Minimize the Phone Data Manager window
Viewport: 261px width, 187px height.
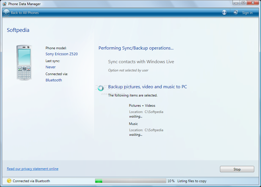pyautogui.click(x=236, y=3)
